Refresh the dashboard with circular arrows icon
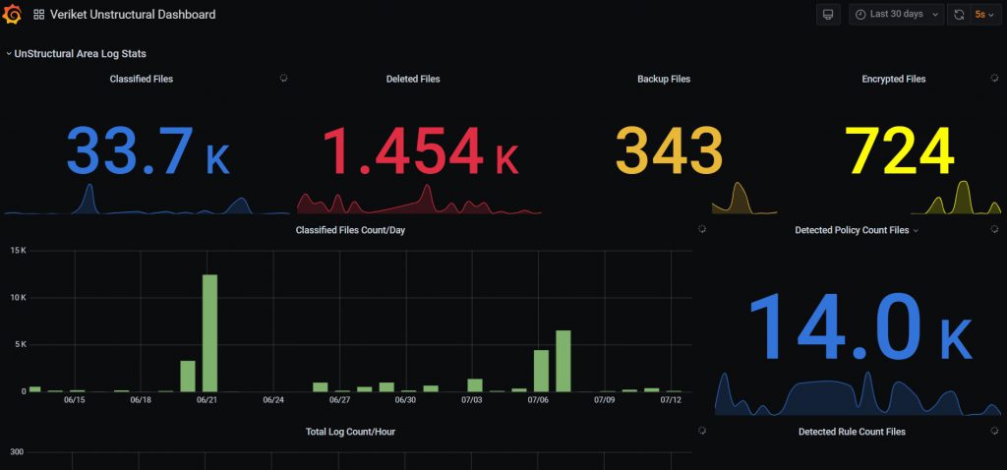This screenshot has width=1007, height=470. tap(959, 14)
